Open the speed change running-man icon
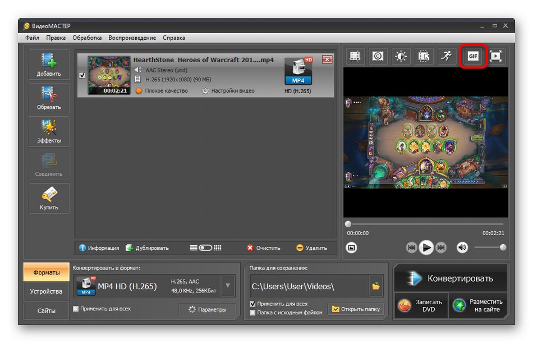533x343 pixels. tap(447, 56)
